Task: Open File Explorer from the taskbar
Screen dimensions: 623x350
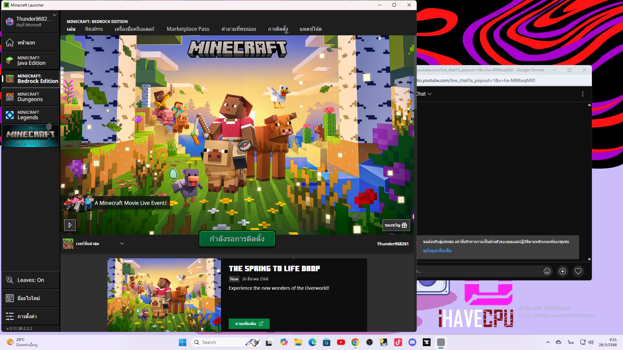Action: (x=298, y=342)
